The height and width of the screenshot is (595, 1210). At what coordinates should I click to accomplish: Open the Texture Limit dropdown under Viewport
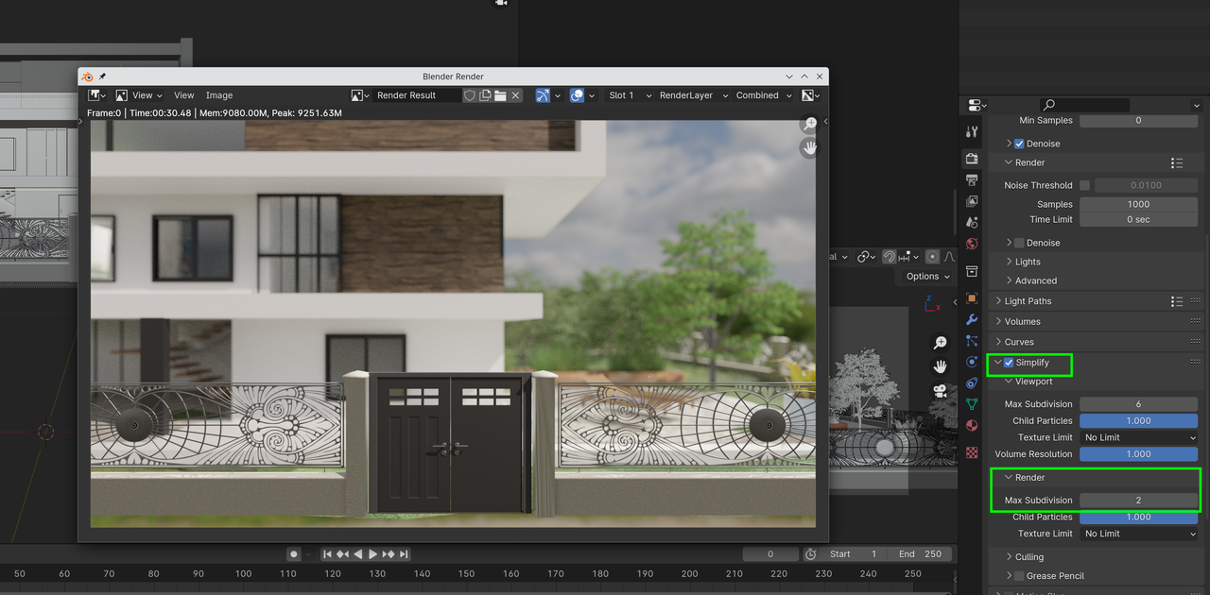tap(1138, 437)
